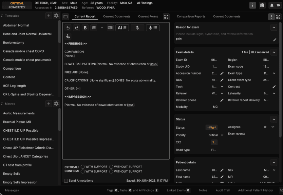Select CONFIRM Without Support radio button
This screenshot has width=283, height=195.
point(111,171)
